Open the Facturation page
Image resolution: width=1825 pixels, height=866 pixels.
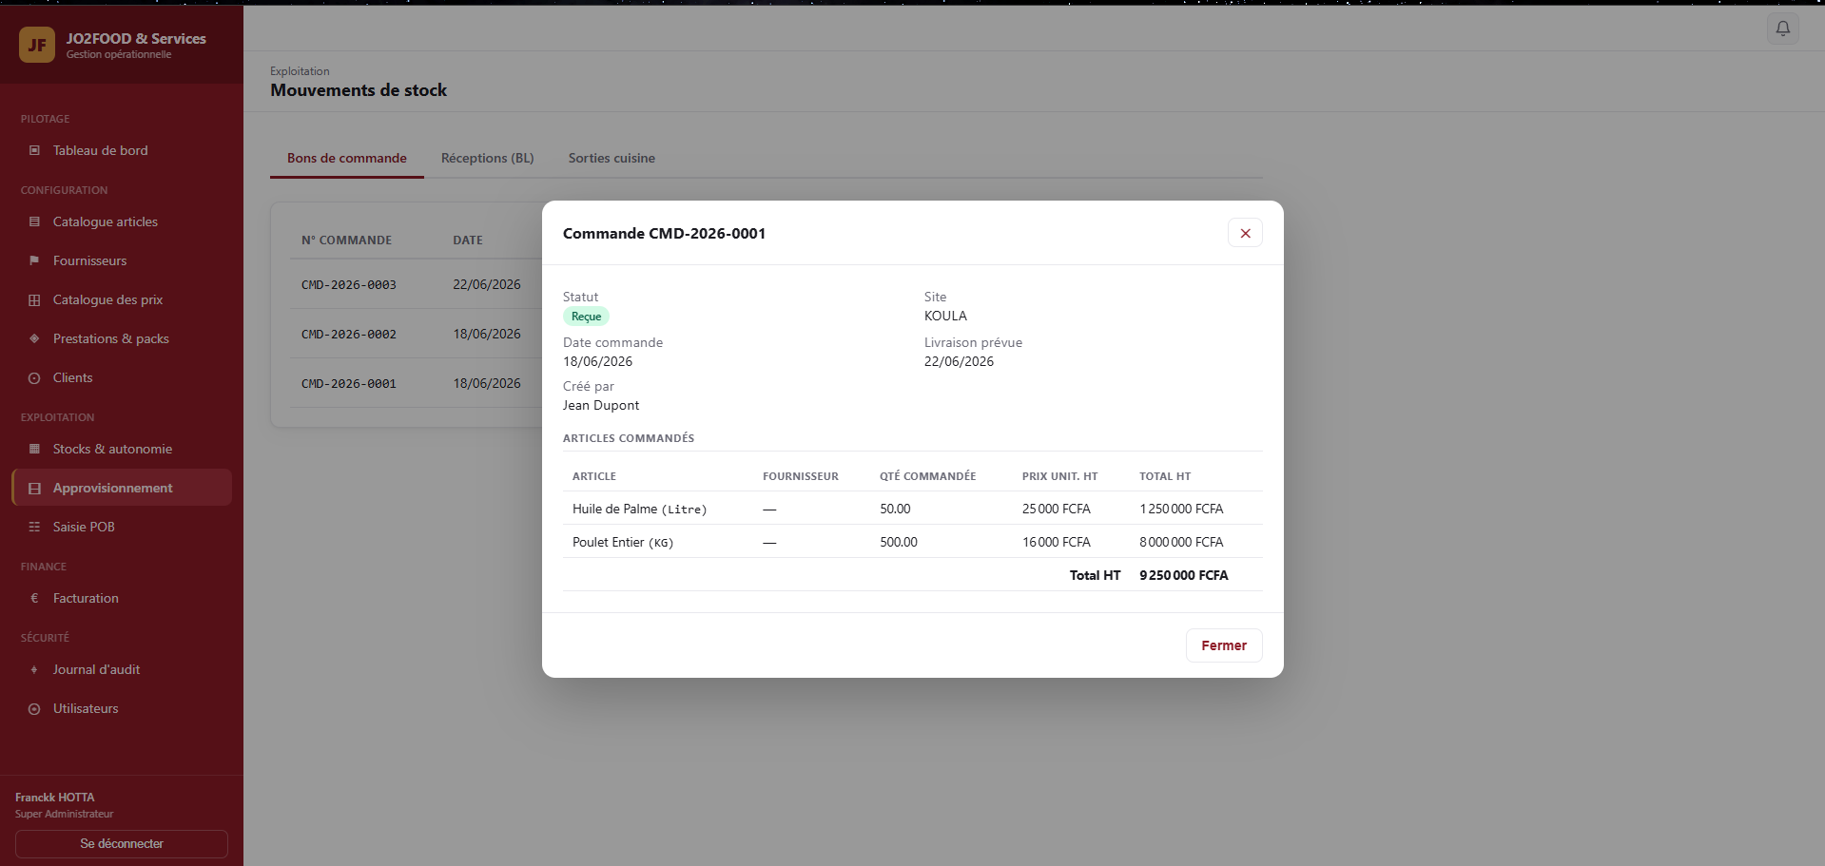(x=122, y=598)
